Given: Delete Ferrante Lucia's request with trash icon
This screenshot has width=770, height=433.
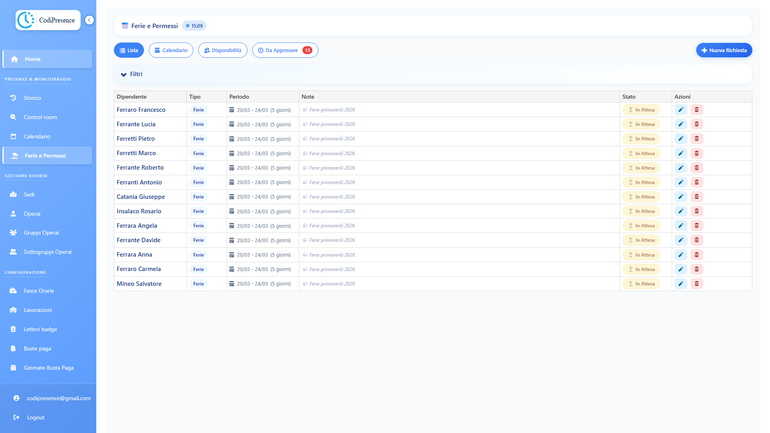Looking at the screenshot, I should 697,124.
